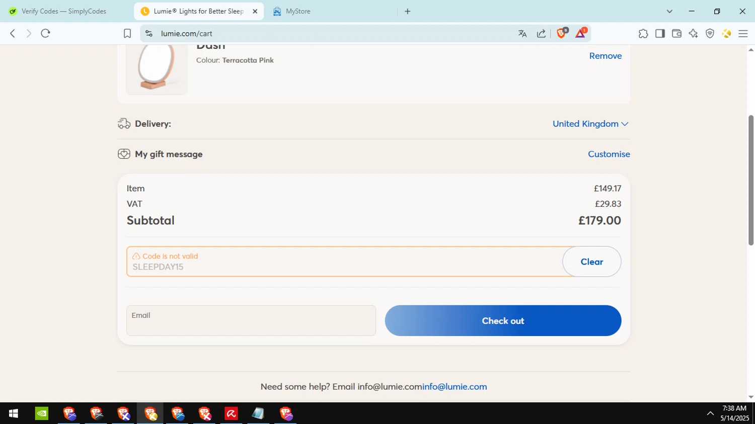The image size is (755, 424).
Task: Click the browser forward arrow
Action: 29,33
